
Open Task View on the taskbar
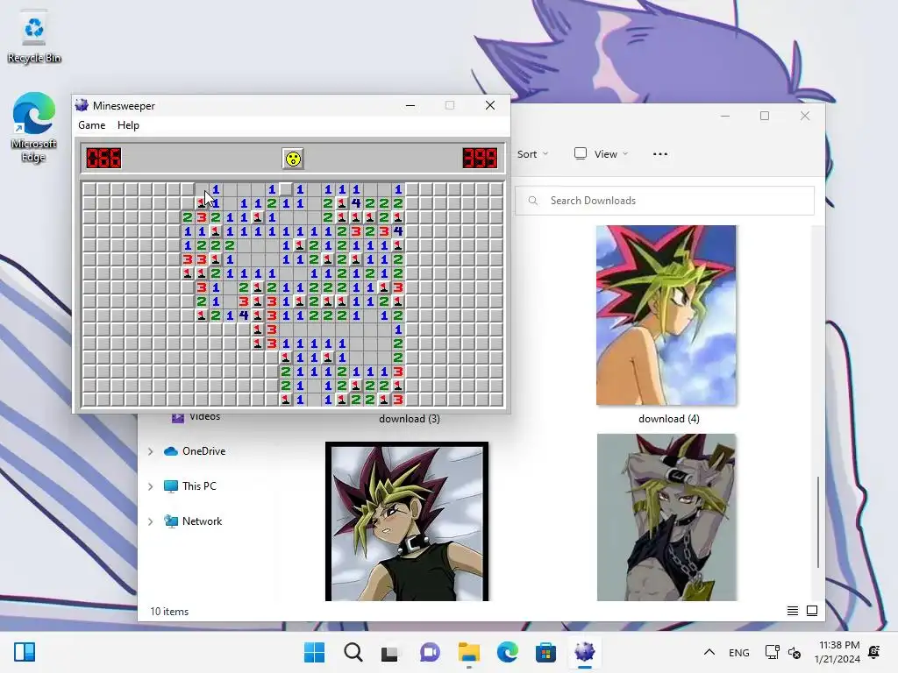coord(390,652)
